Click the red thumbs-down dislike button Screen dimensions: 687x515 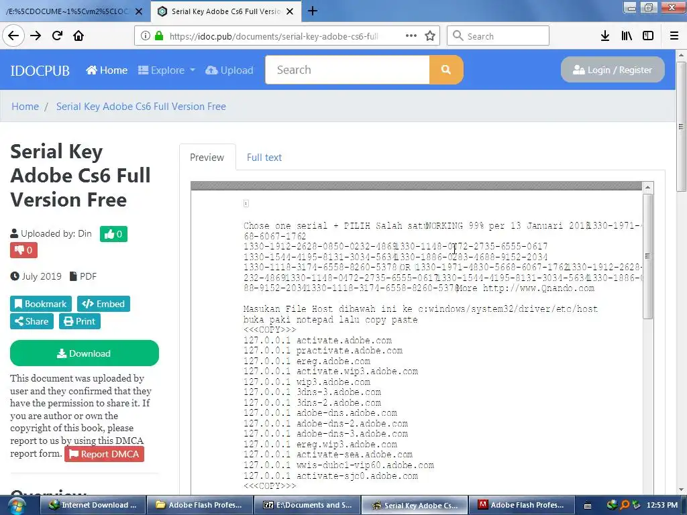pyautogui.click(x=23, y=251)
